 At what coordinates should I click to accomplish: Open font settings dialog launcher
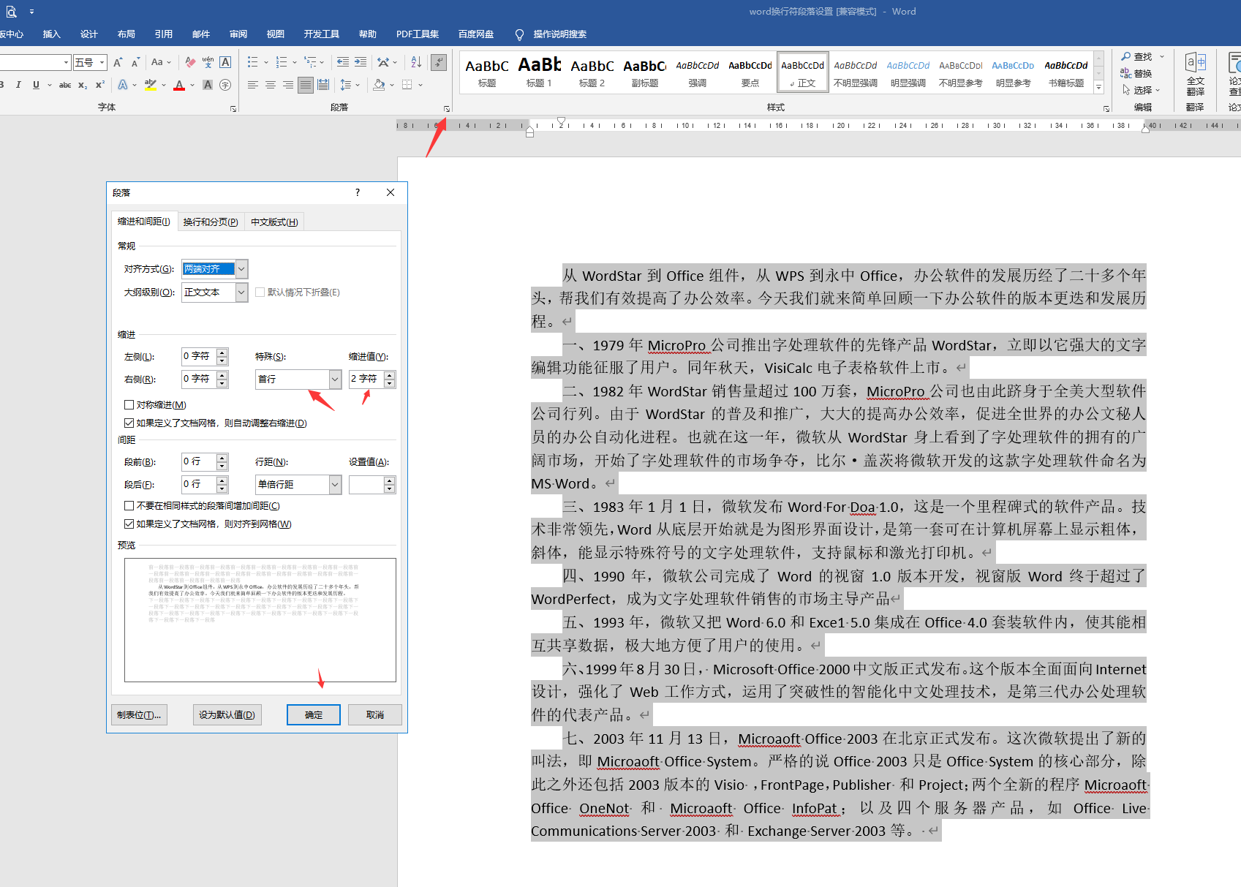pos(233,109)
